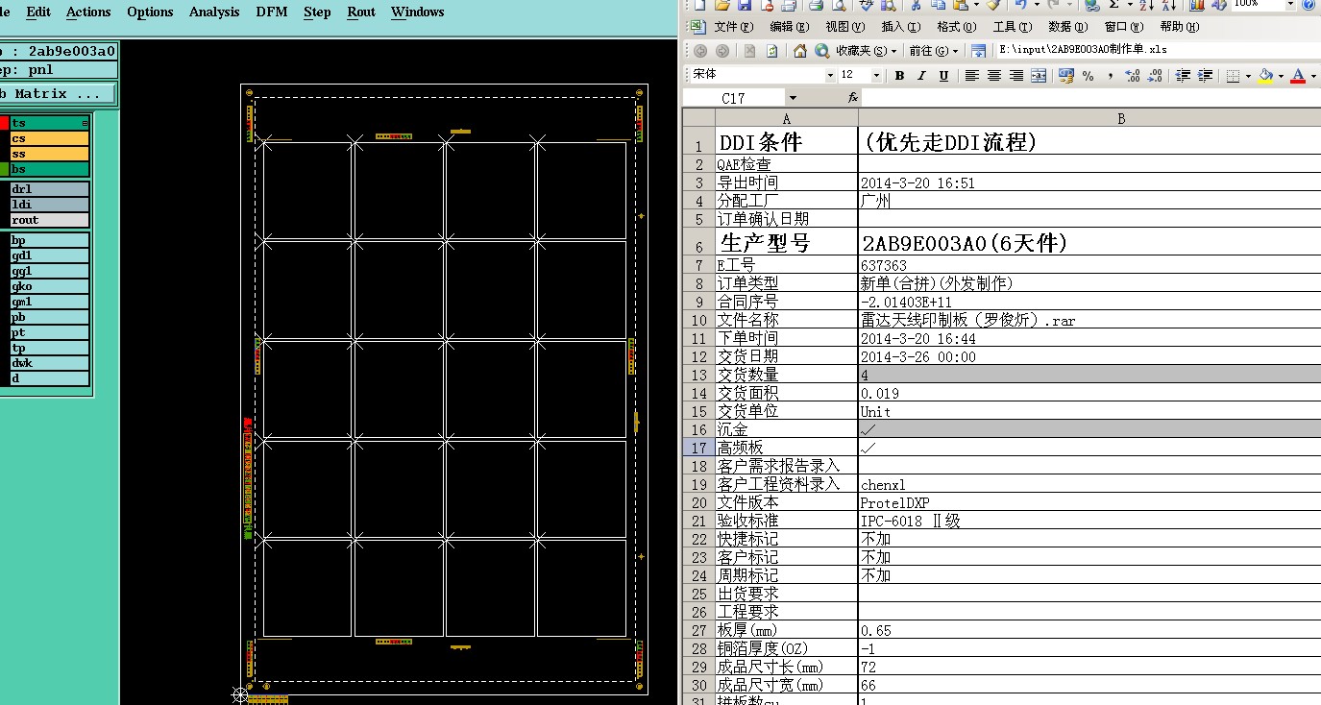Click the Job Matrix button

(58, 94)
